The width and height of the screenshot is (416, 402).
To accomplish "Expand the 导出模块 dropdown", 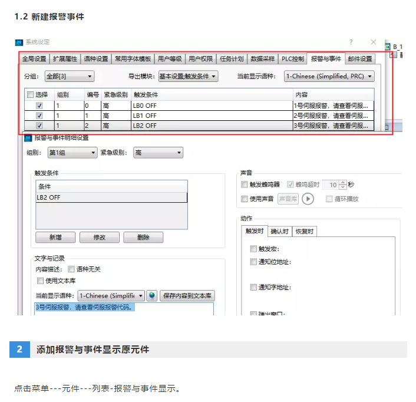I will (x=188, y=76).
